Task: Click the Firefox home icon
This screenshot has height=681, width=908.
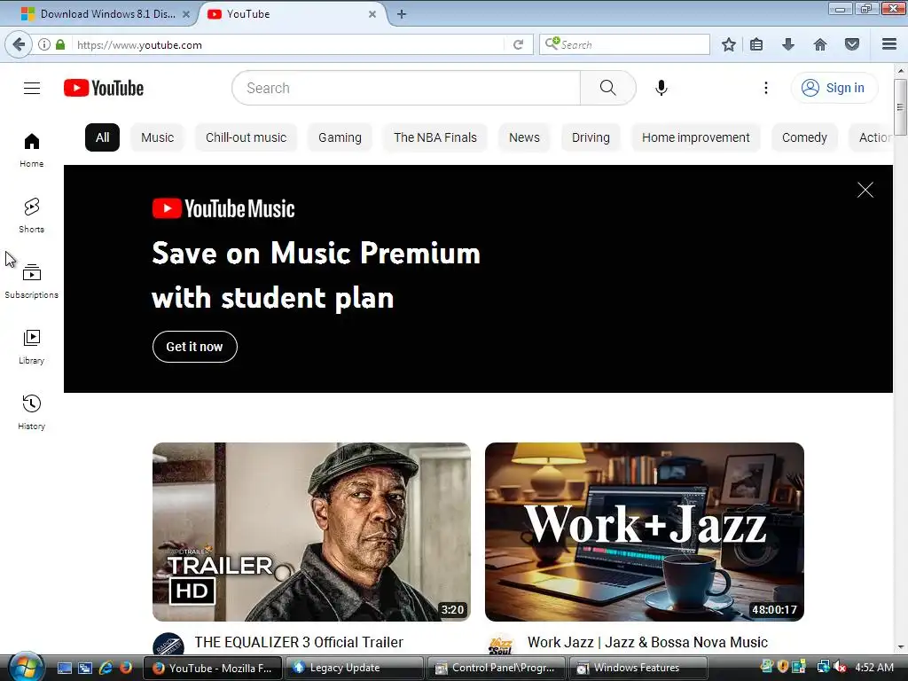Action: pyautogui.click(x=820, y=44)
